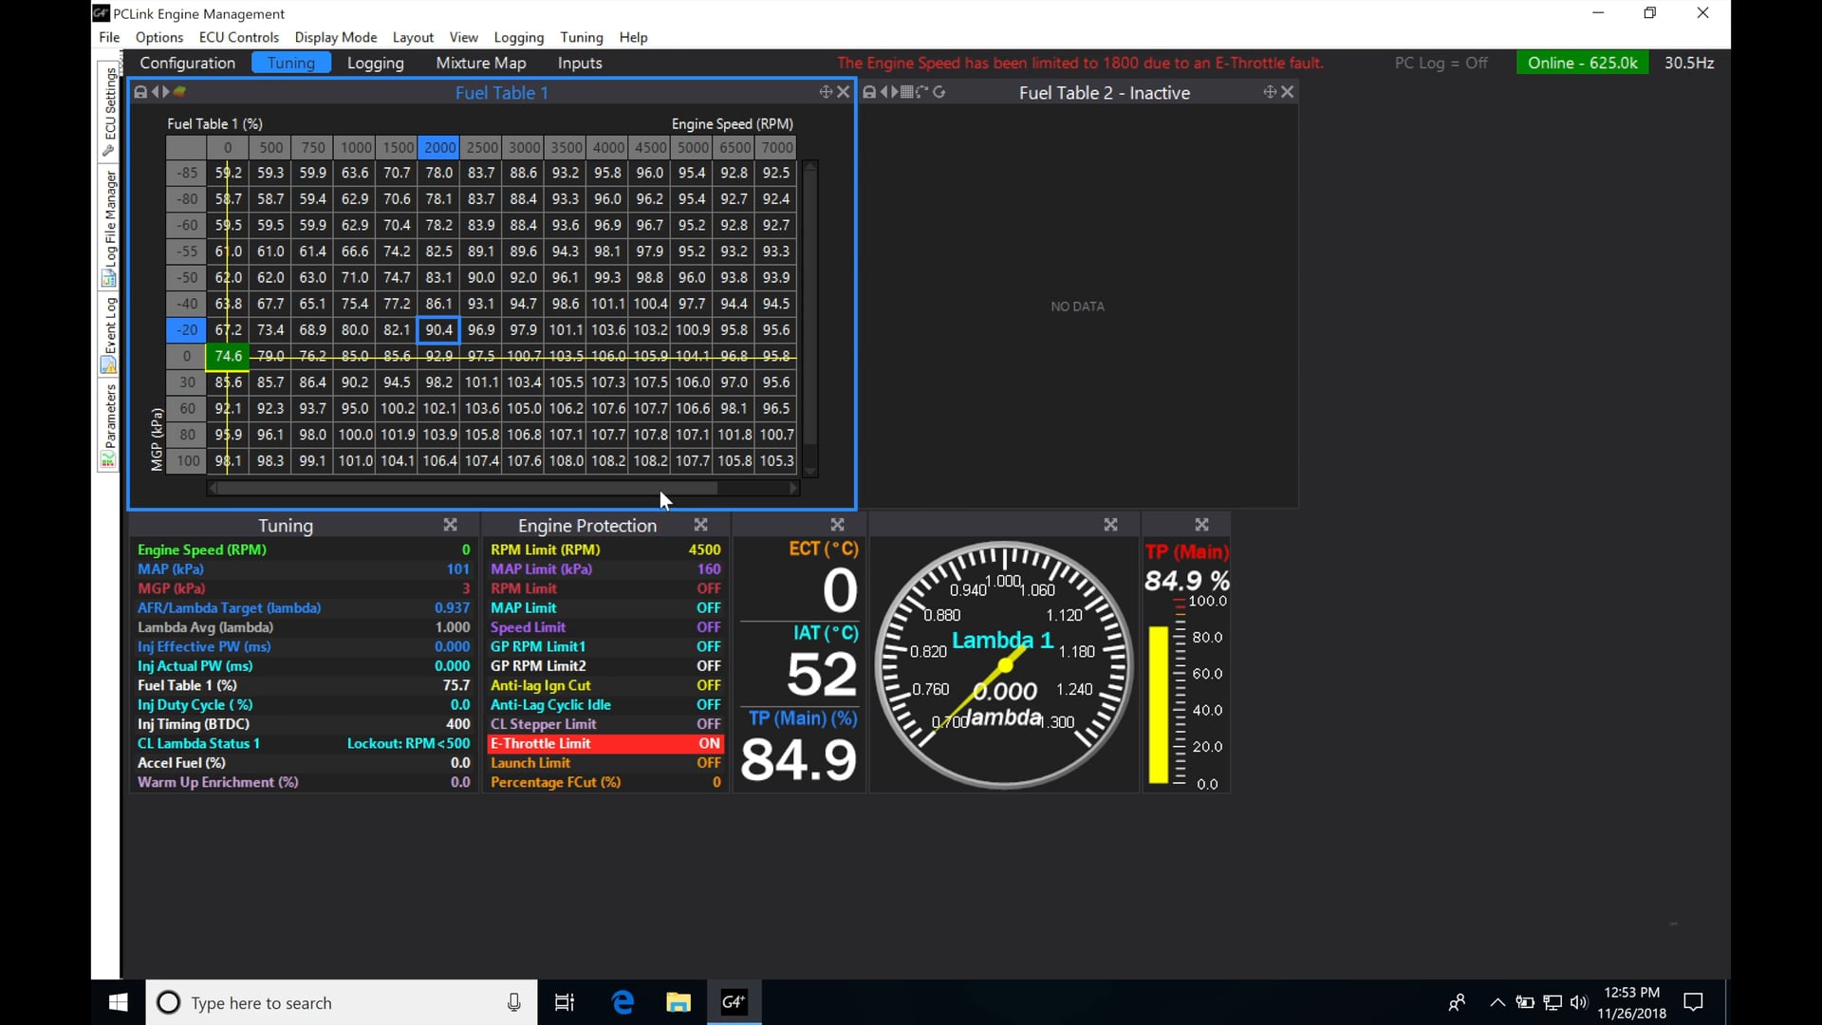Select the 2000 RPM column header
The height and width of the screenshot is (1025, 1822).
(439, 147)
